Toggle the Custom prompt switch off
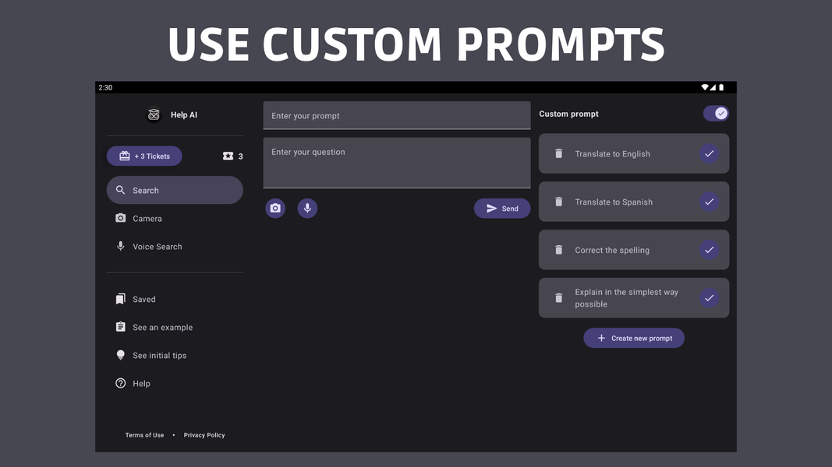832x467 pixels. point(716,114)
